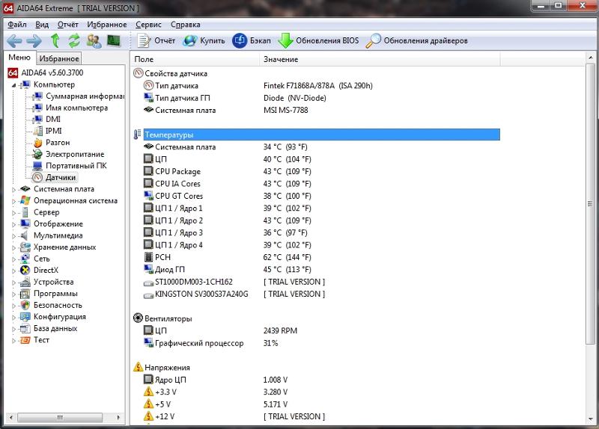Click the Устройства icon in the tree
The width and height of the screenshot is (599, 429).
tap(25, 283)
